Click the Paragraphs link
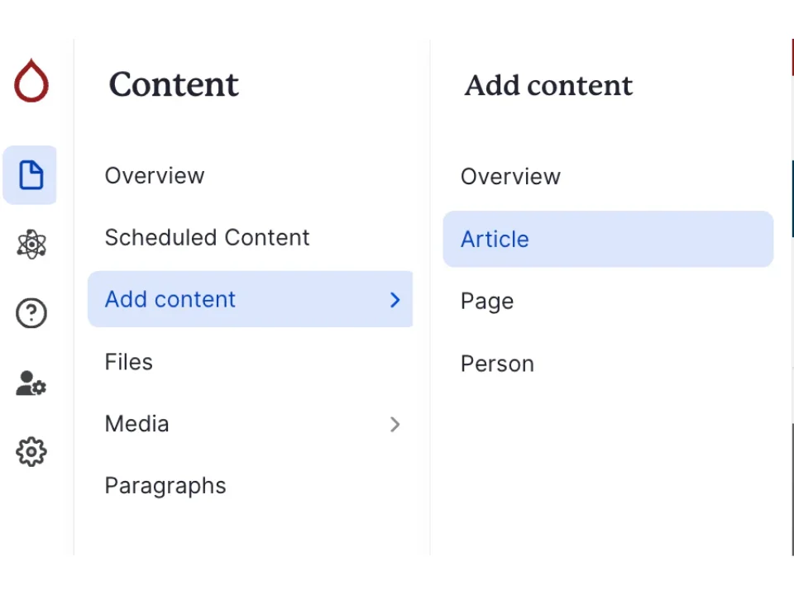Viewport: 794px width, 595px height. coord(165,486)
